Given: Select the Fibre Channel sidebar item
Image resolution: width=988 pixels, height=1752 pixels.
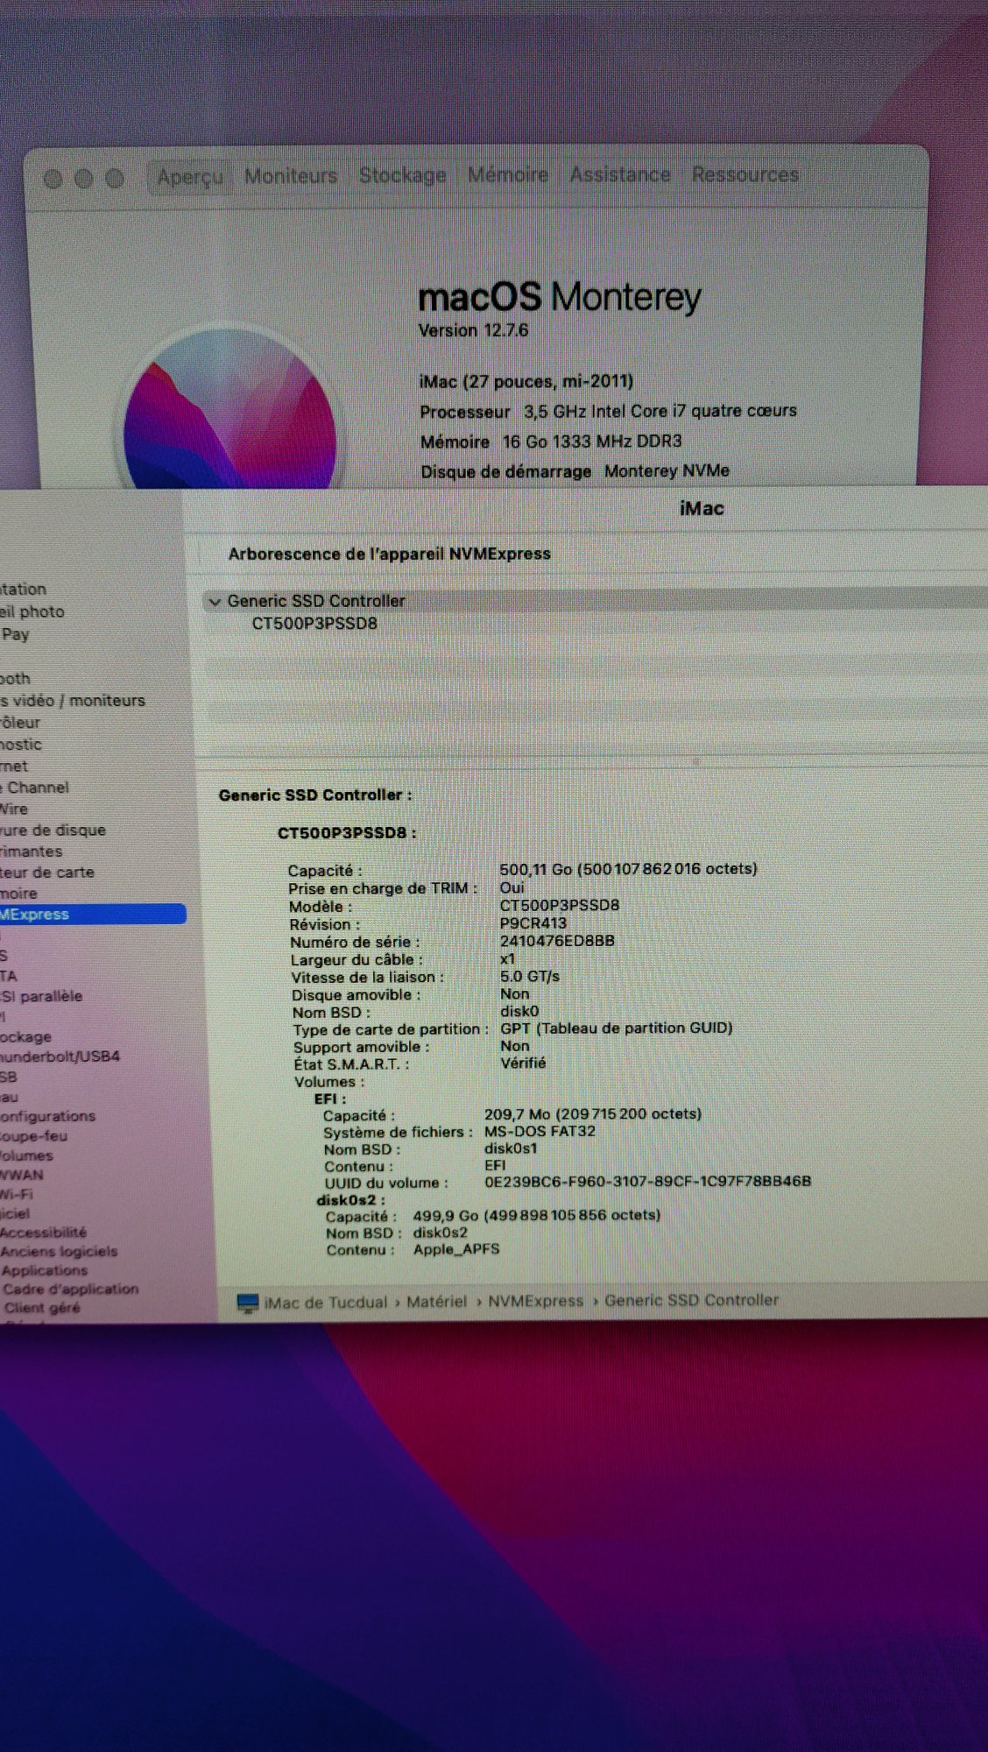Looking at the screenshot, I should 35,788.
